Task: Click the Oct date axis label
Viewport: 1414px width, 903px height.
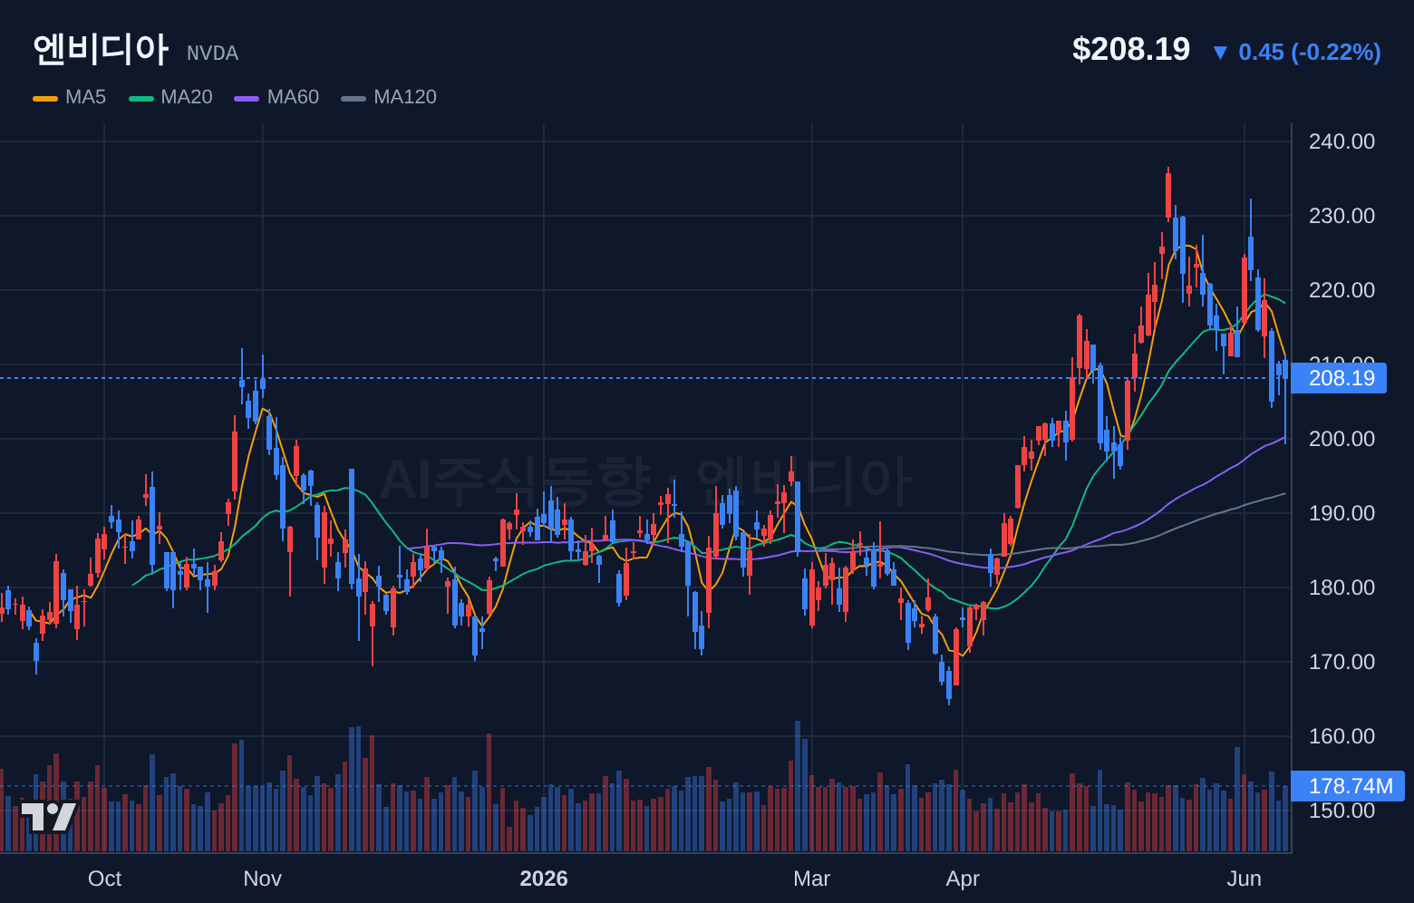Action: tap(104, 879)
